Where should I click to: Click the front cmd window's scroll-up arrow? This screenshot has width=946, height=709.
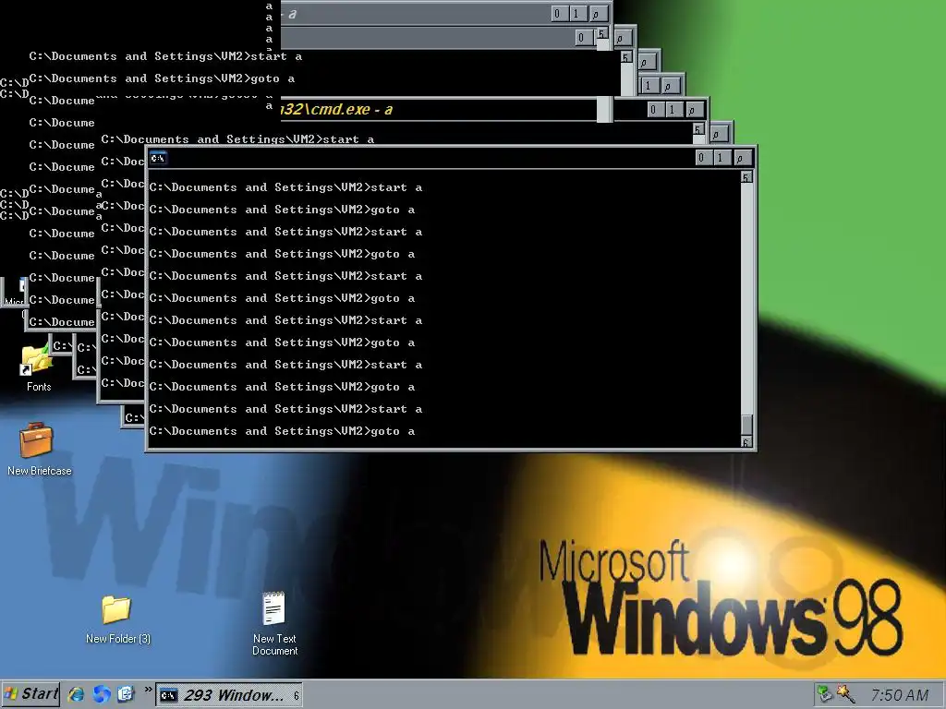[746, 177]
